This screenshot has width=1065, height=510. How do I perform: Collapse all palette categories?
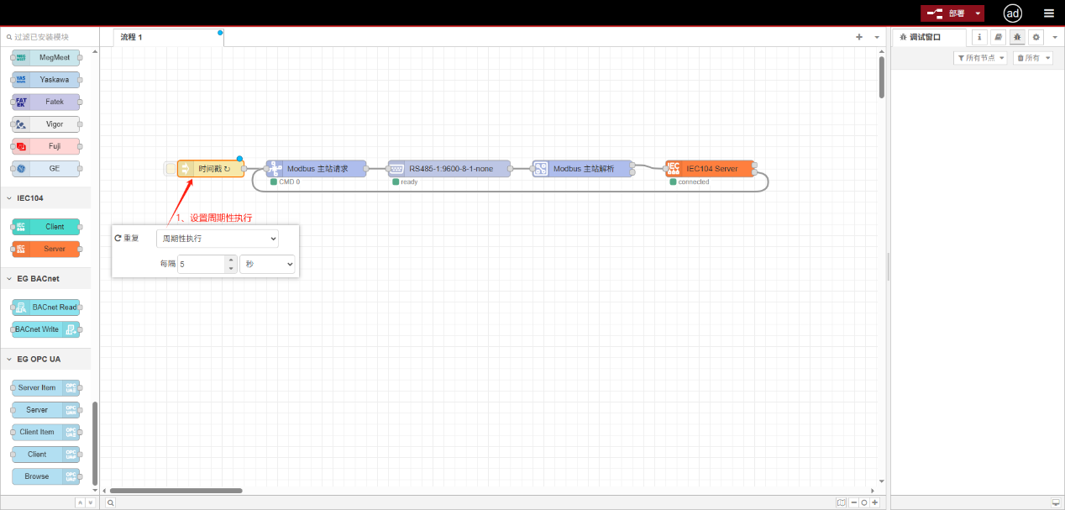click(80, 502)
